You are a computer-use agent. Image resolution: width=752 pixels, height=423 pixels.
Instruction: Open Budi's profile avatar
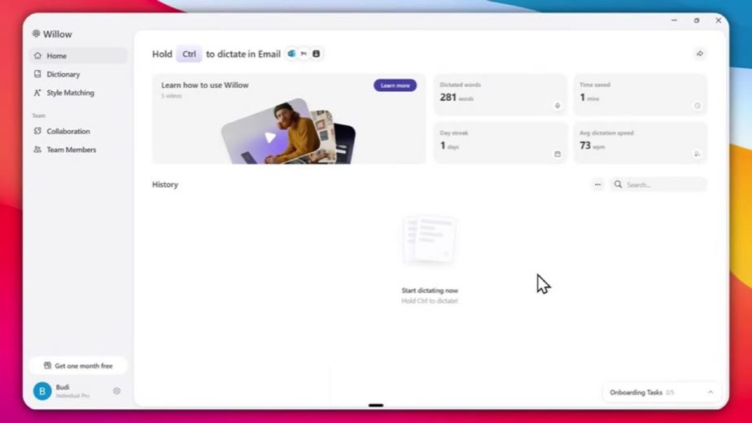tap(42, 390)
